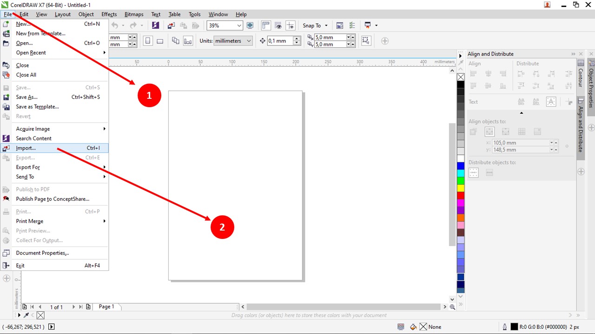Open the Bitmaps menu

[134, 14]
